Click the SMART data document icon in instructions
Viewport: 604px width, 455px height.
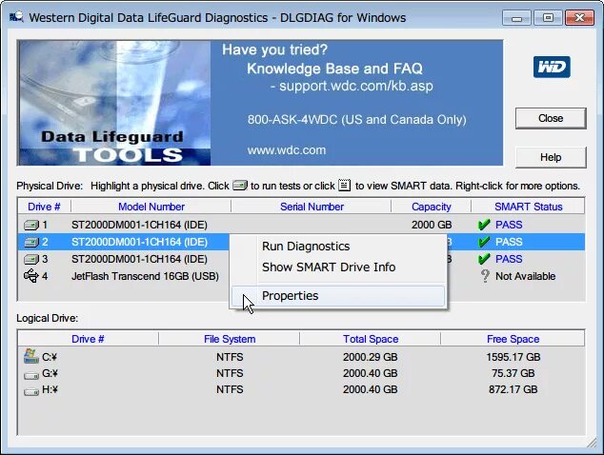coord(344,186)
